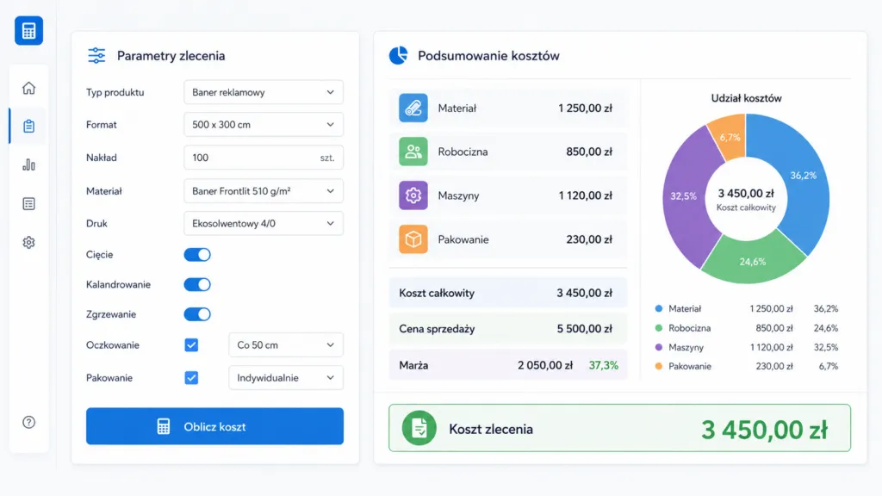882x496 pixels.
Task: Click the purple Maszyny 32,5% donut segment
Action: 684,197
